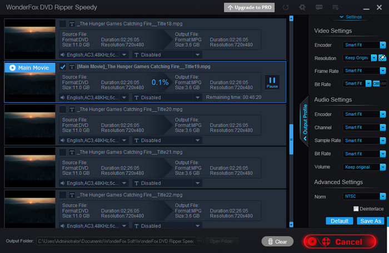The width and height of the screenshot is (389, 253).
Task: Expand the subtitle Disabled dropdown for Title19
Action: click(197, 97)
